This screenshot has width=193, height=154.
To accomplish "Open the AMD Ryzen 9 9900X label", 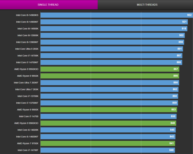I will click(28, 110).
